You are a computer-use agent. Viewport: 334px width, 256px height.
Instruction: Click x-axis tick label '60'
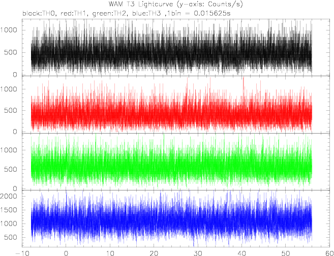tap(330, 253)
